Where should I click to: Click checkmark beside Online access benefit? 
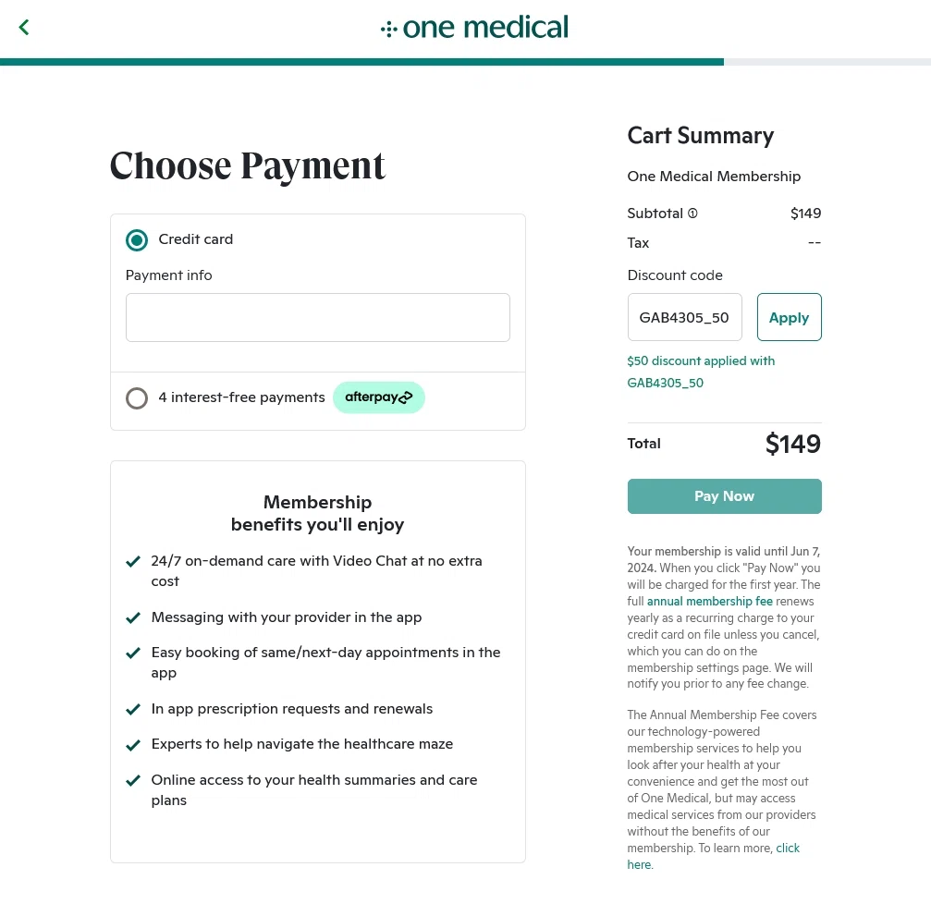[x=133, y=780]
